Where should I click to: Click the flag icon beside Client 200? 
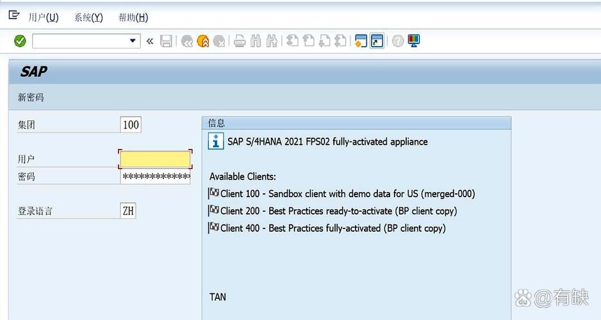coord(214,210)
